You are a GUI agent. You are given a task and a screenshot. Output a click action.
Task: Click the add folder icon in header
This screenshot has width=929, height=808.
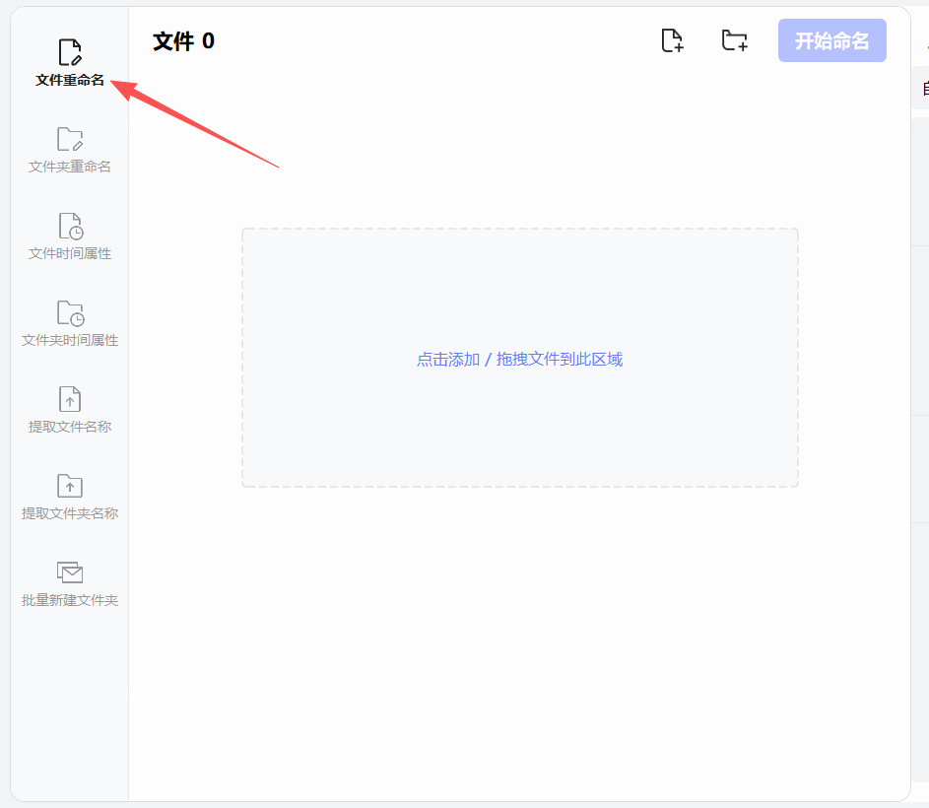click(735, 40)
